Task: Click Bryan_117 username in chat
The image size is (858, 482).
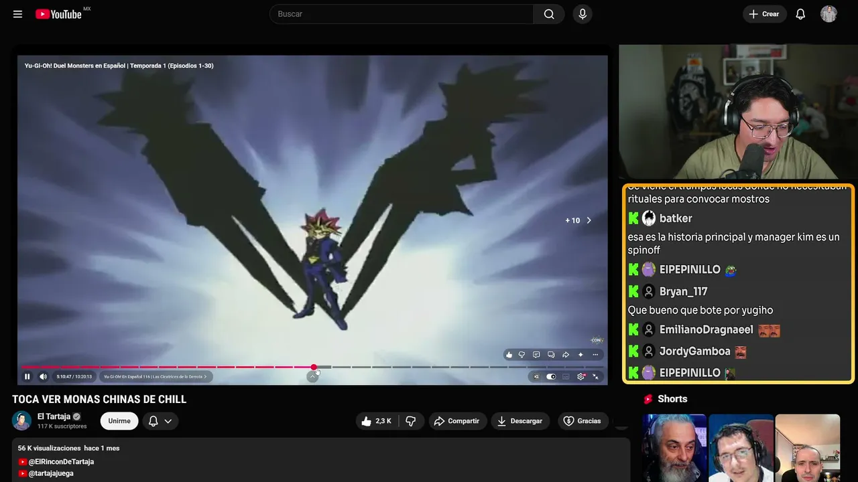Action: coord(684,291)
